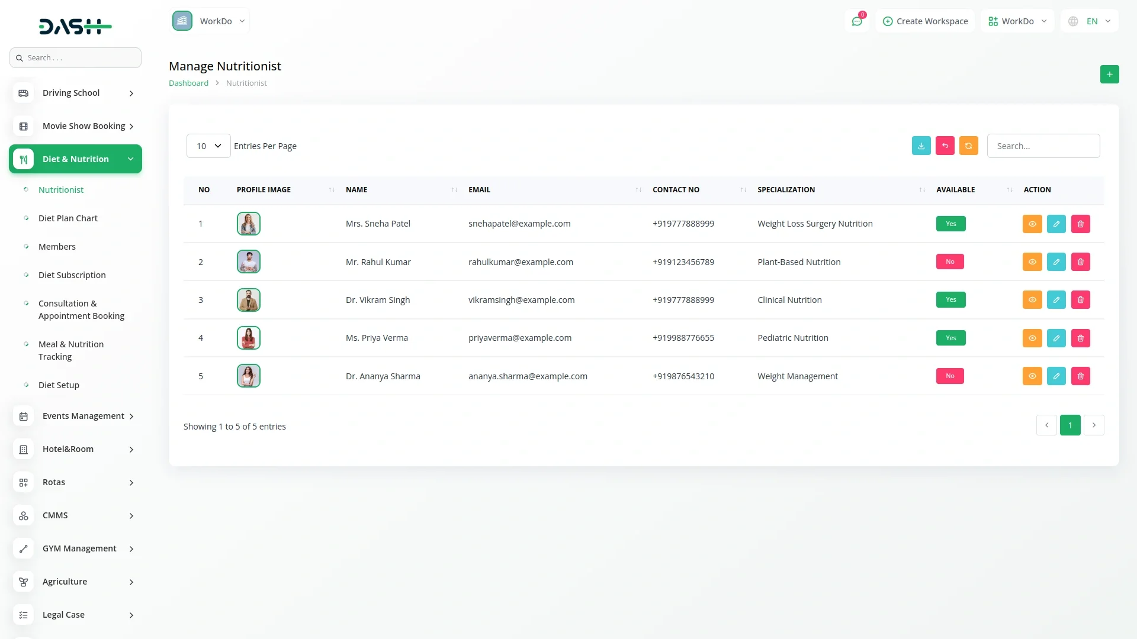Open the EN language dropdown

pyautogui.click(x=1090, y=21)
